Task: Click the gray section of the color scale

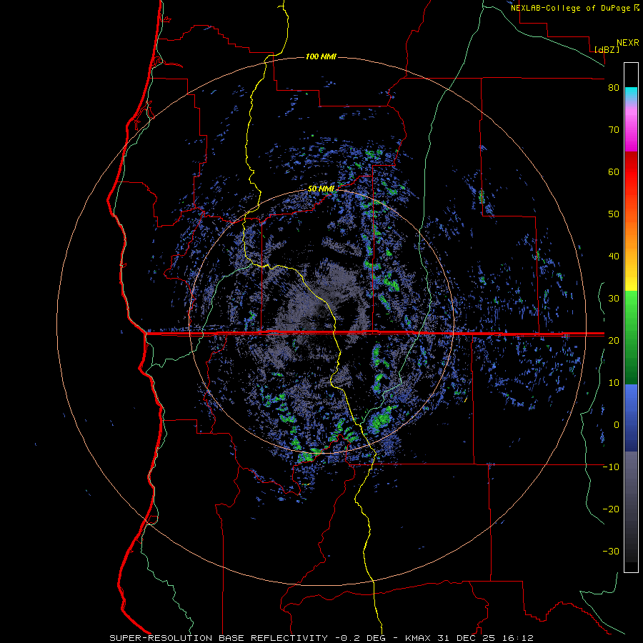Action: (x=631, y=507)
